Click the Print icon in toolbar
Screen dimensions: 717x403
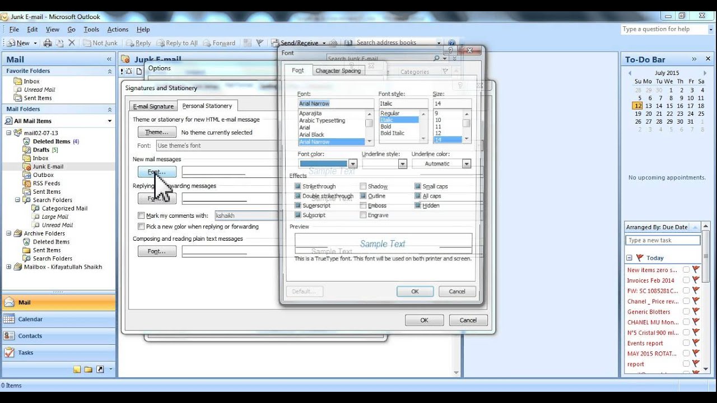48,43
